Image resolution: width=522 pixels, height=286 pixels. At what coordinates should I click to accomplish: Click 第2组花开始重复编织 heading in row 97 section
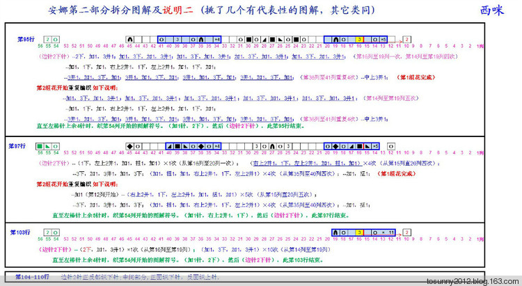[x=64, y=184]
